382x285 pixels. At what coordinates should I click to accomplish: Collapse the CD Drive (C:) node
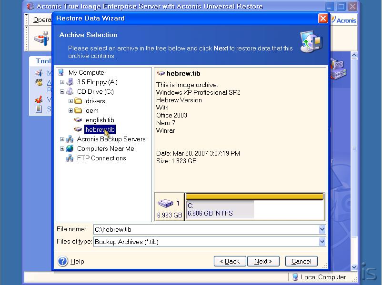(62, 91)
